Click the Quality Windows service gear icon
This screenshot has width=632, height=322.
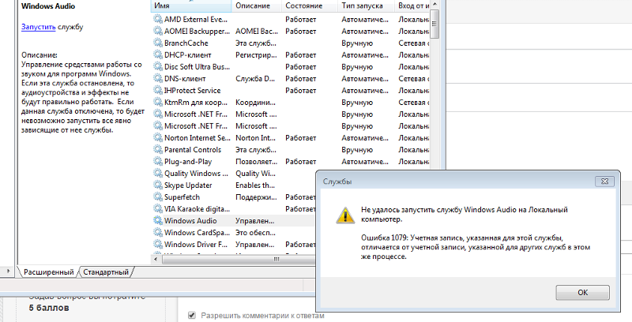tap(157, 173)
